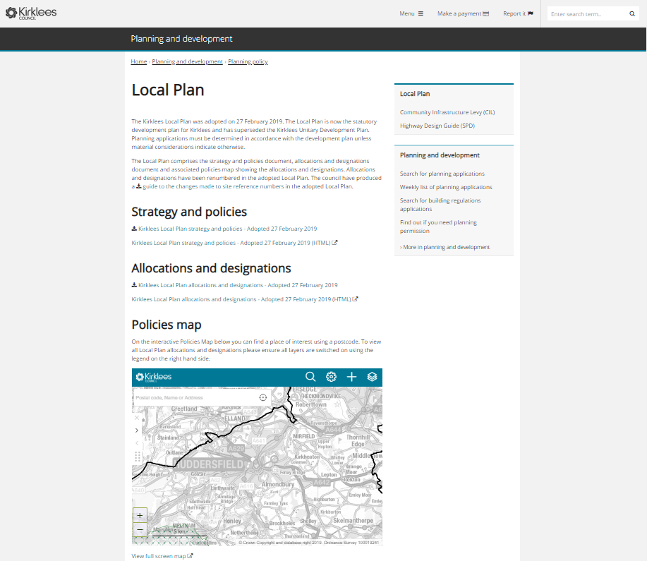Screen dimensions: 647x561
Task: Click the map toolbar search icon
Action: 310,377
